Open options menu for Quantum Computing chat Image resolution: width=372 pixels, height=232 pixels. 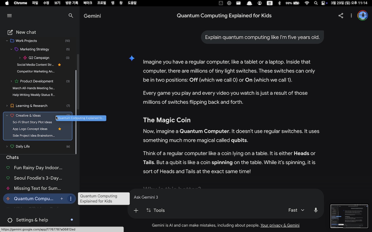[71, 199]
